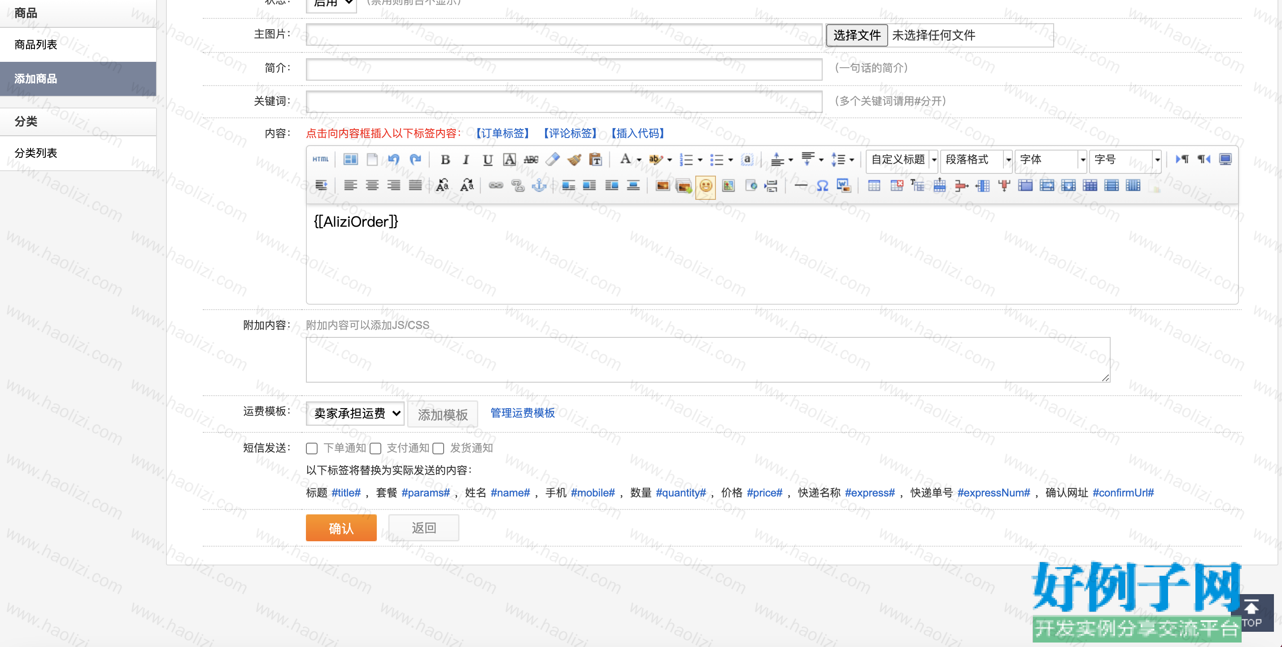
Task: Open the 状态 status dropdown
Action: point(331,4)
